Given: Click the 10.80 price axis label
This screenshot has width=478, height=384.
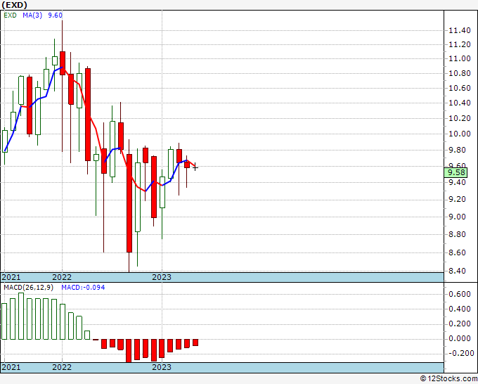Looking at the screenshot, I should tap(460, 74).
